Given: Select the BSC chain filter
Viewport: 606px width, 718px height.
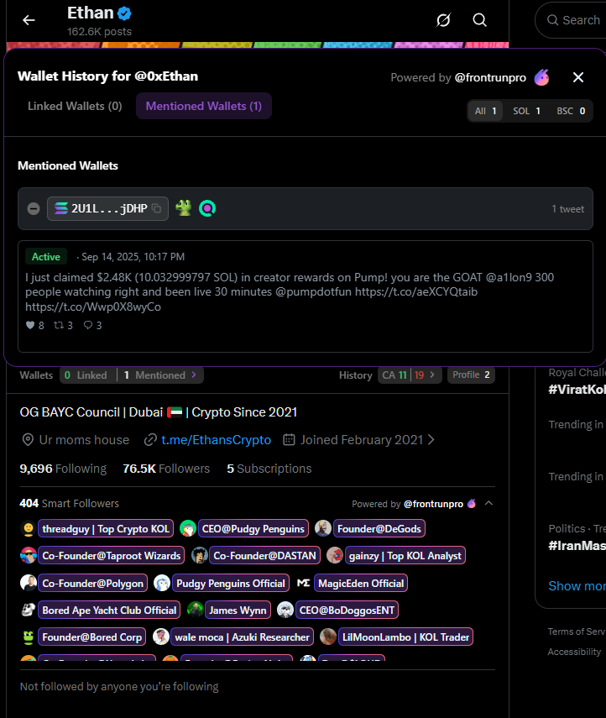Looking at the screenshot, I should coord(571,112).
